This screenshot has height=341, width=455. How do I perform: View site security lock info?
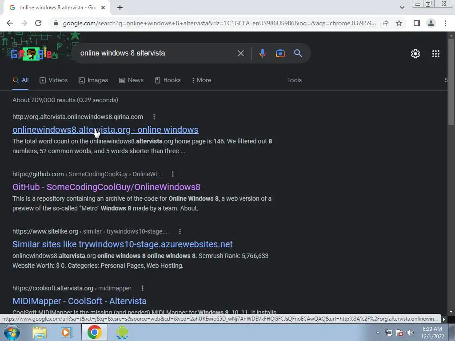[56, 23]
